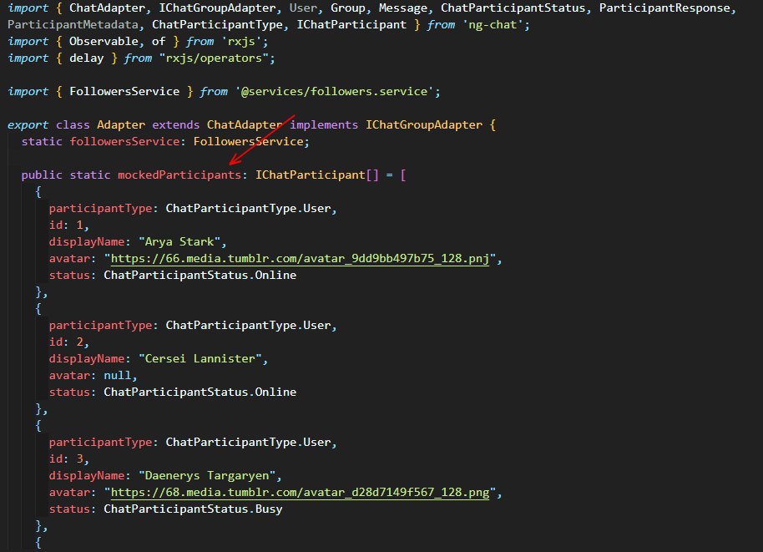Click the ParticipantResponse import identifier
The image size is (763, 552).
pyautogui.click(x=664, y=8)
